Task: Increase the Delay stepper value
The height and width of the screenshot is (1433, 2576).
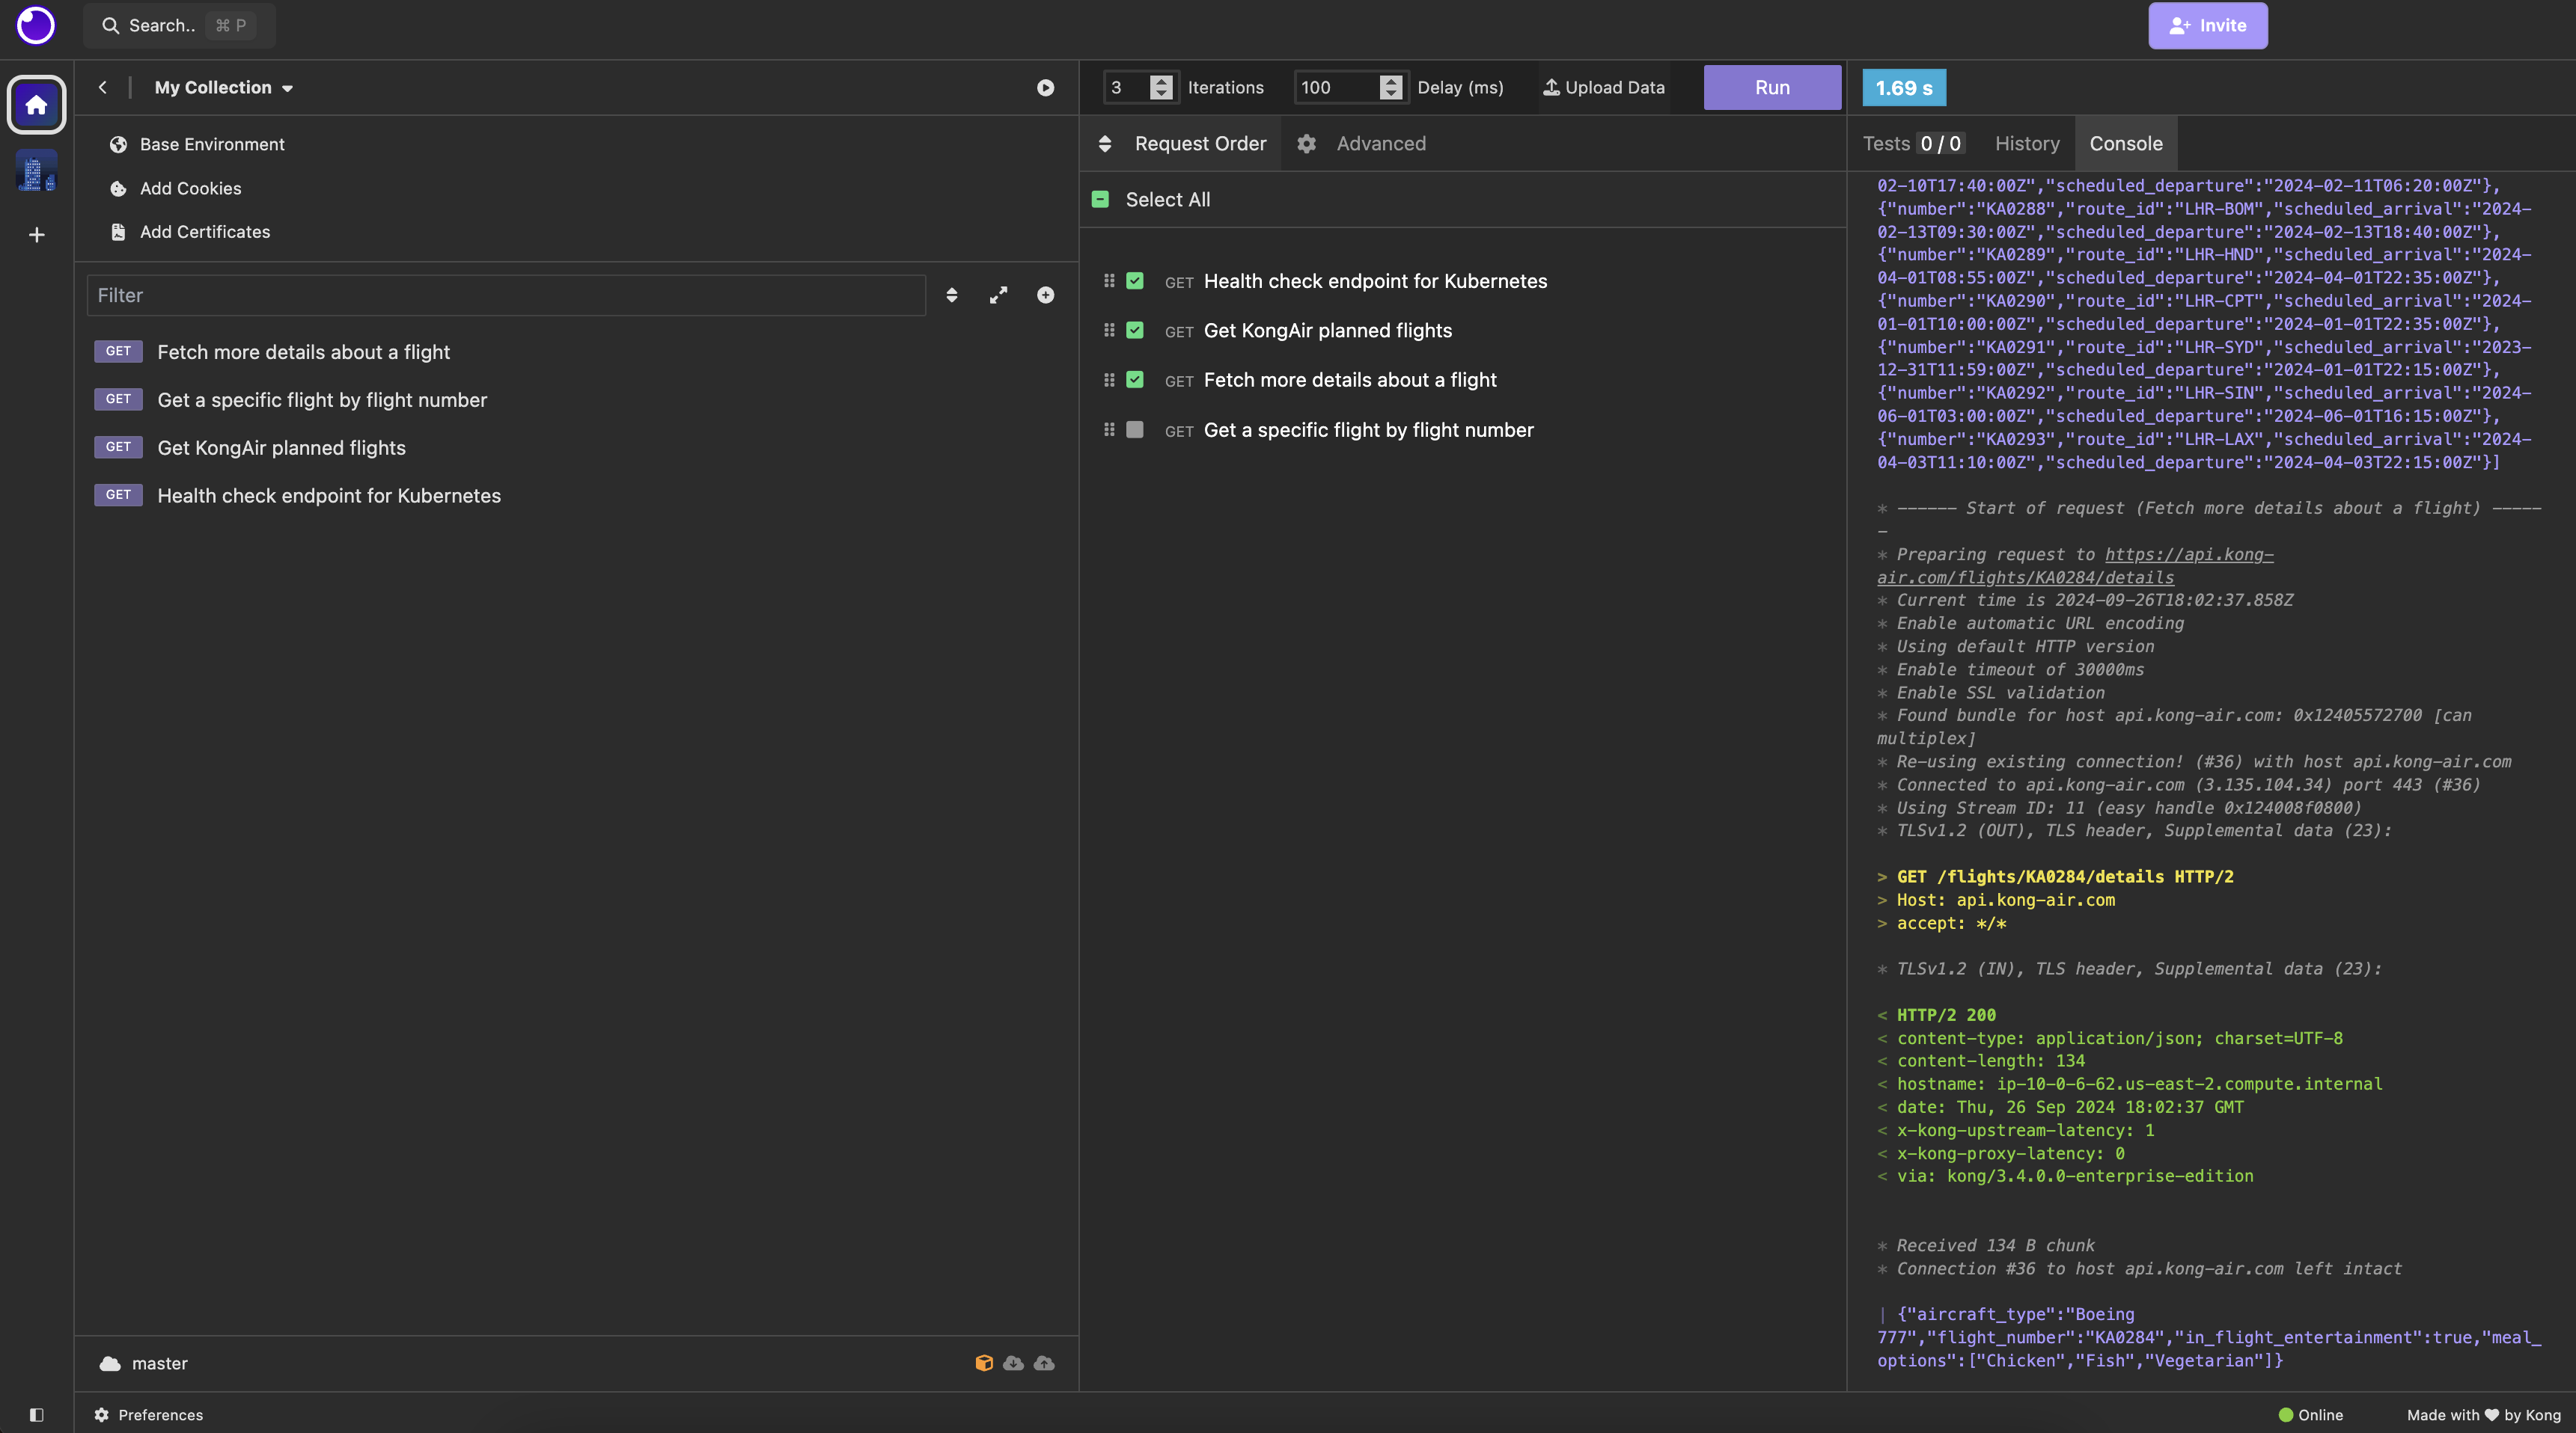Action: click(x=1391, y=81)
